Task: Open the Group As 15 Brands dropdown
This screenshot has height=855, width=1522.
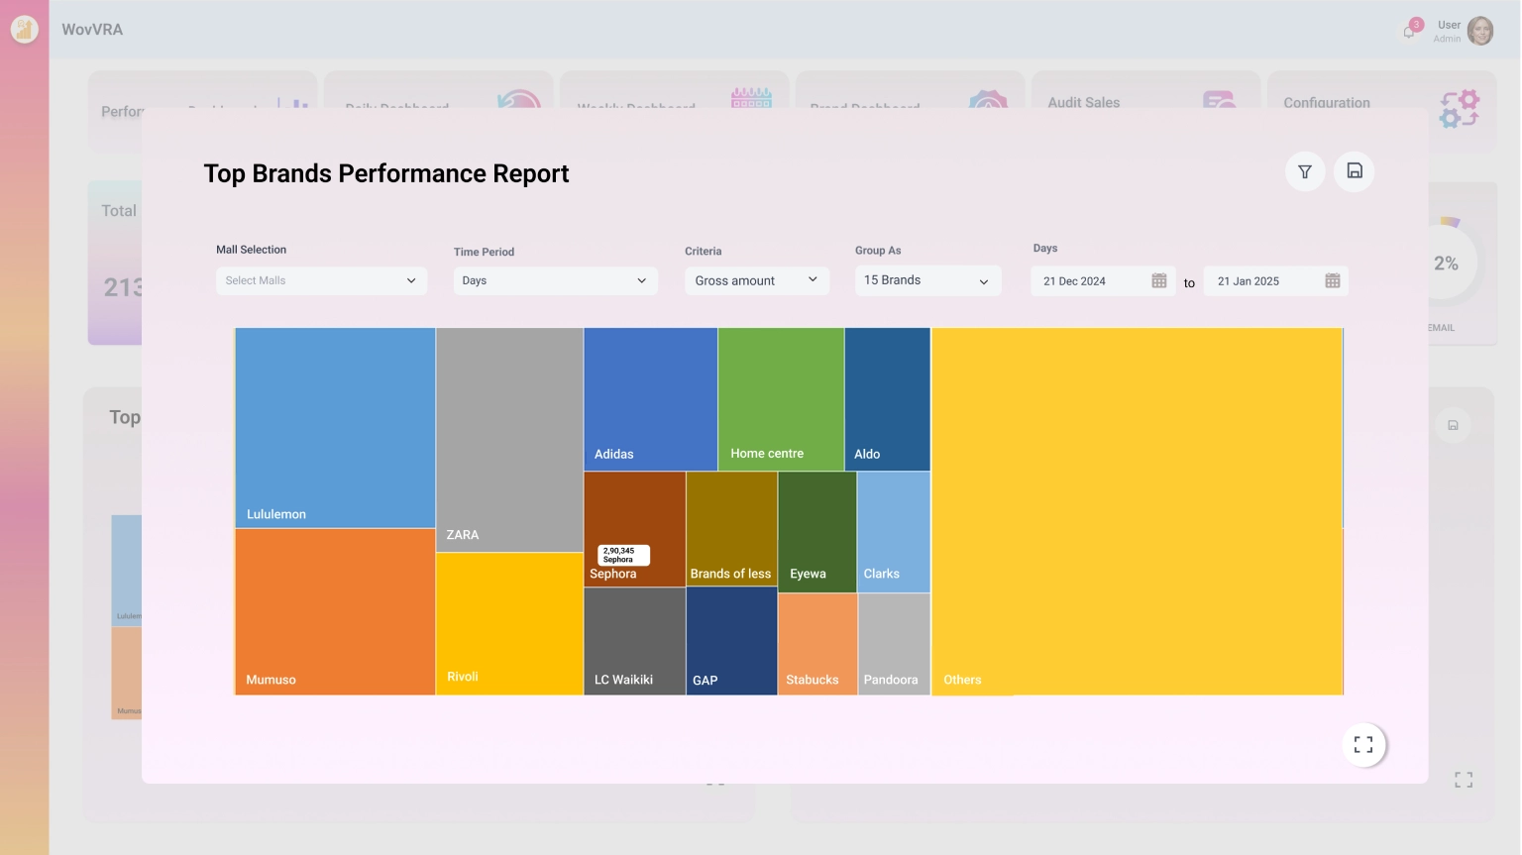Action: [x=928, y=280]
